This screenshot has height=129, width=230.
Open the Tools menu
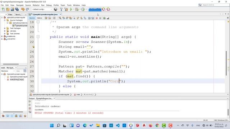[69, 5]
